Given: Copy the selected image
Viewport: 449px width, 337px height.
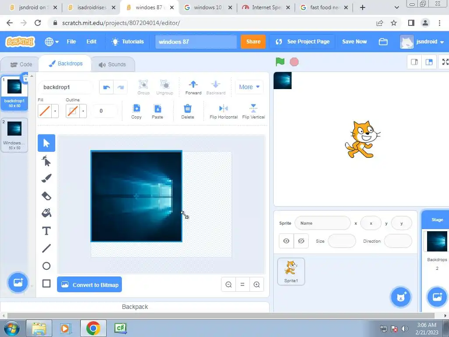Looking at the screenshot, I should (x=136, y=111).
